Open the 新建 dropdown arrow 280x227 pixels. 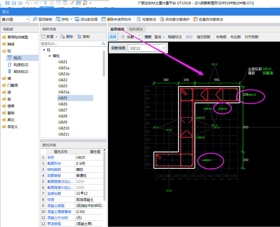tap(56, 37)
